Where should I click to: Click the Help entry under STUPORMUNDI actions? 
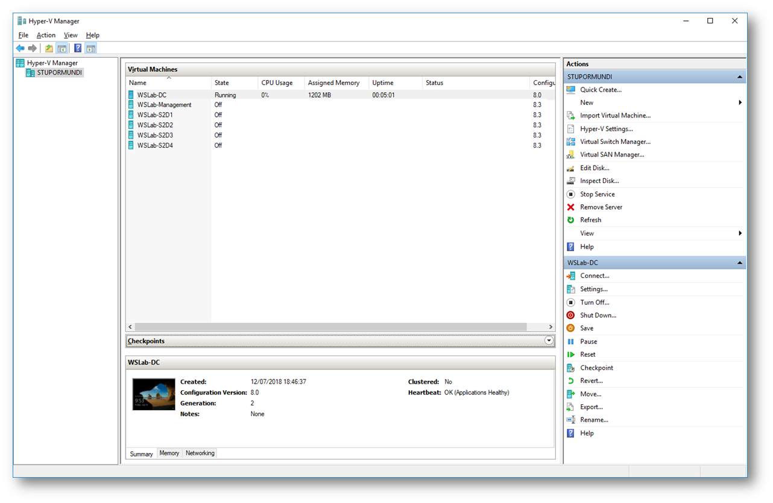pyautogui.click(x=587, y=247)
